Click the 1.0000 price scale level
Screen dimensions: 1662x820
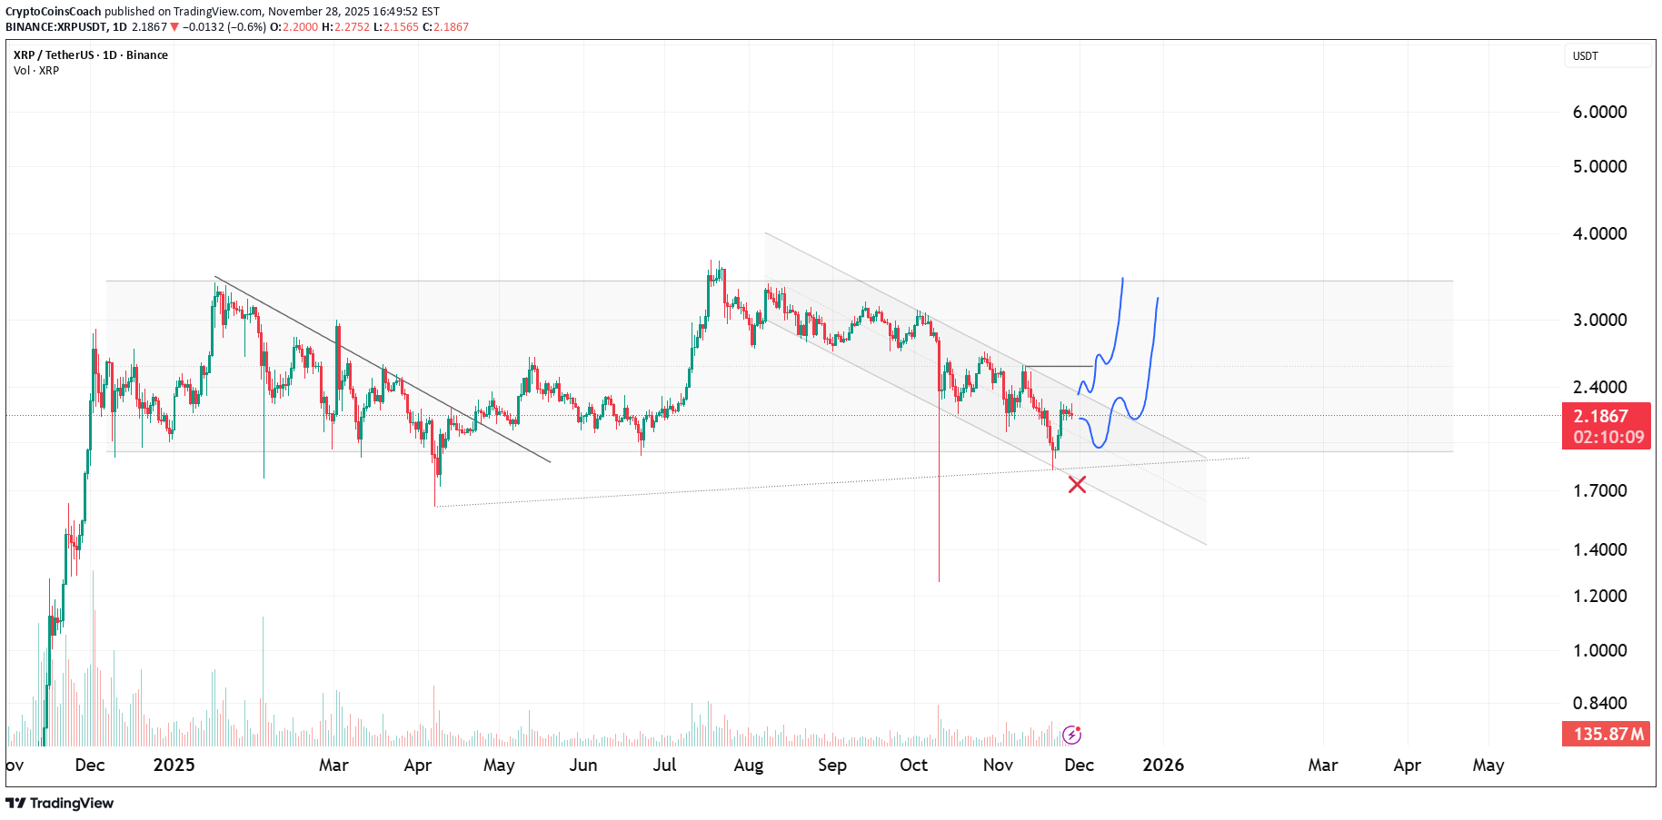tap(1599, 650)
